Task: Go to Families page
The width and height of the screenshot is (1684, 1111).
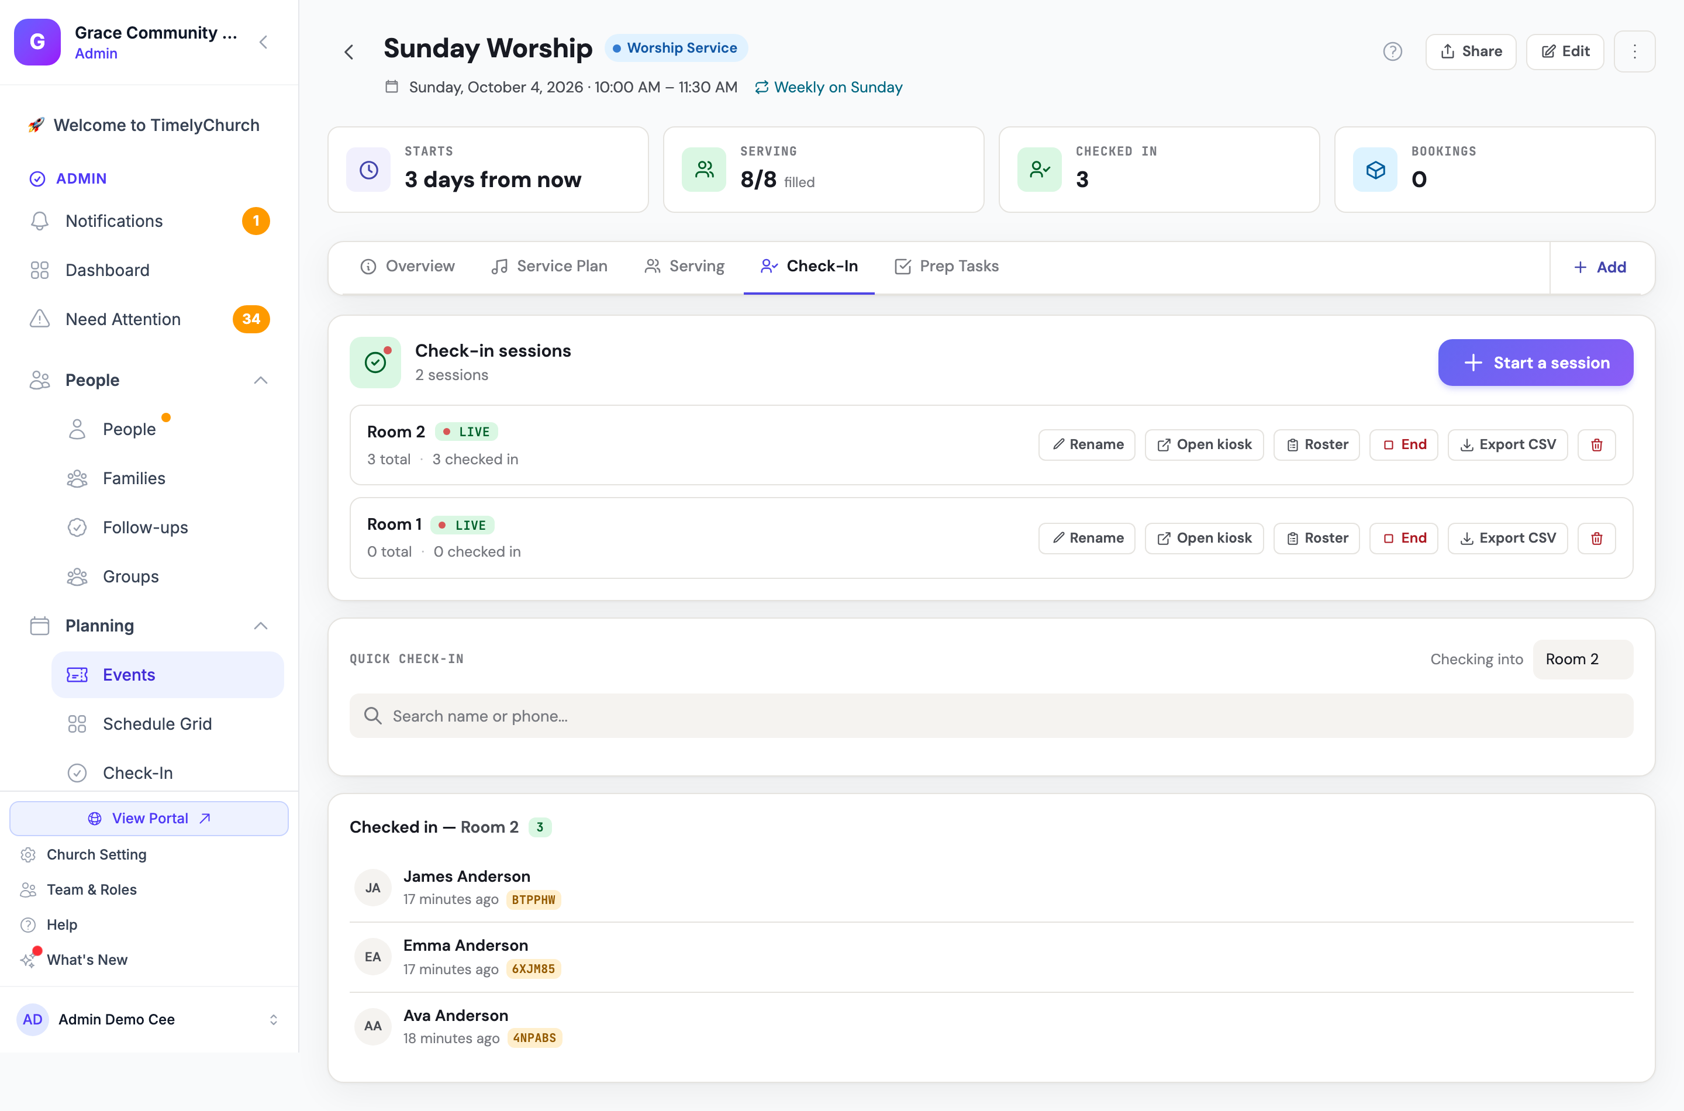Action: (168, 478)
